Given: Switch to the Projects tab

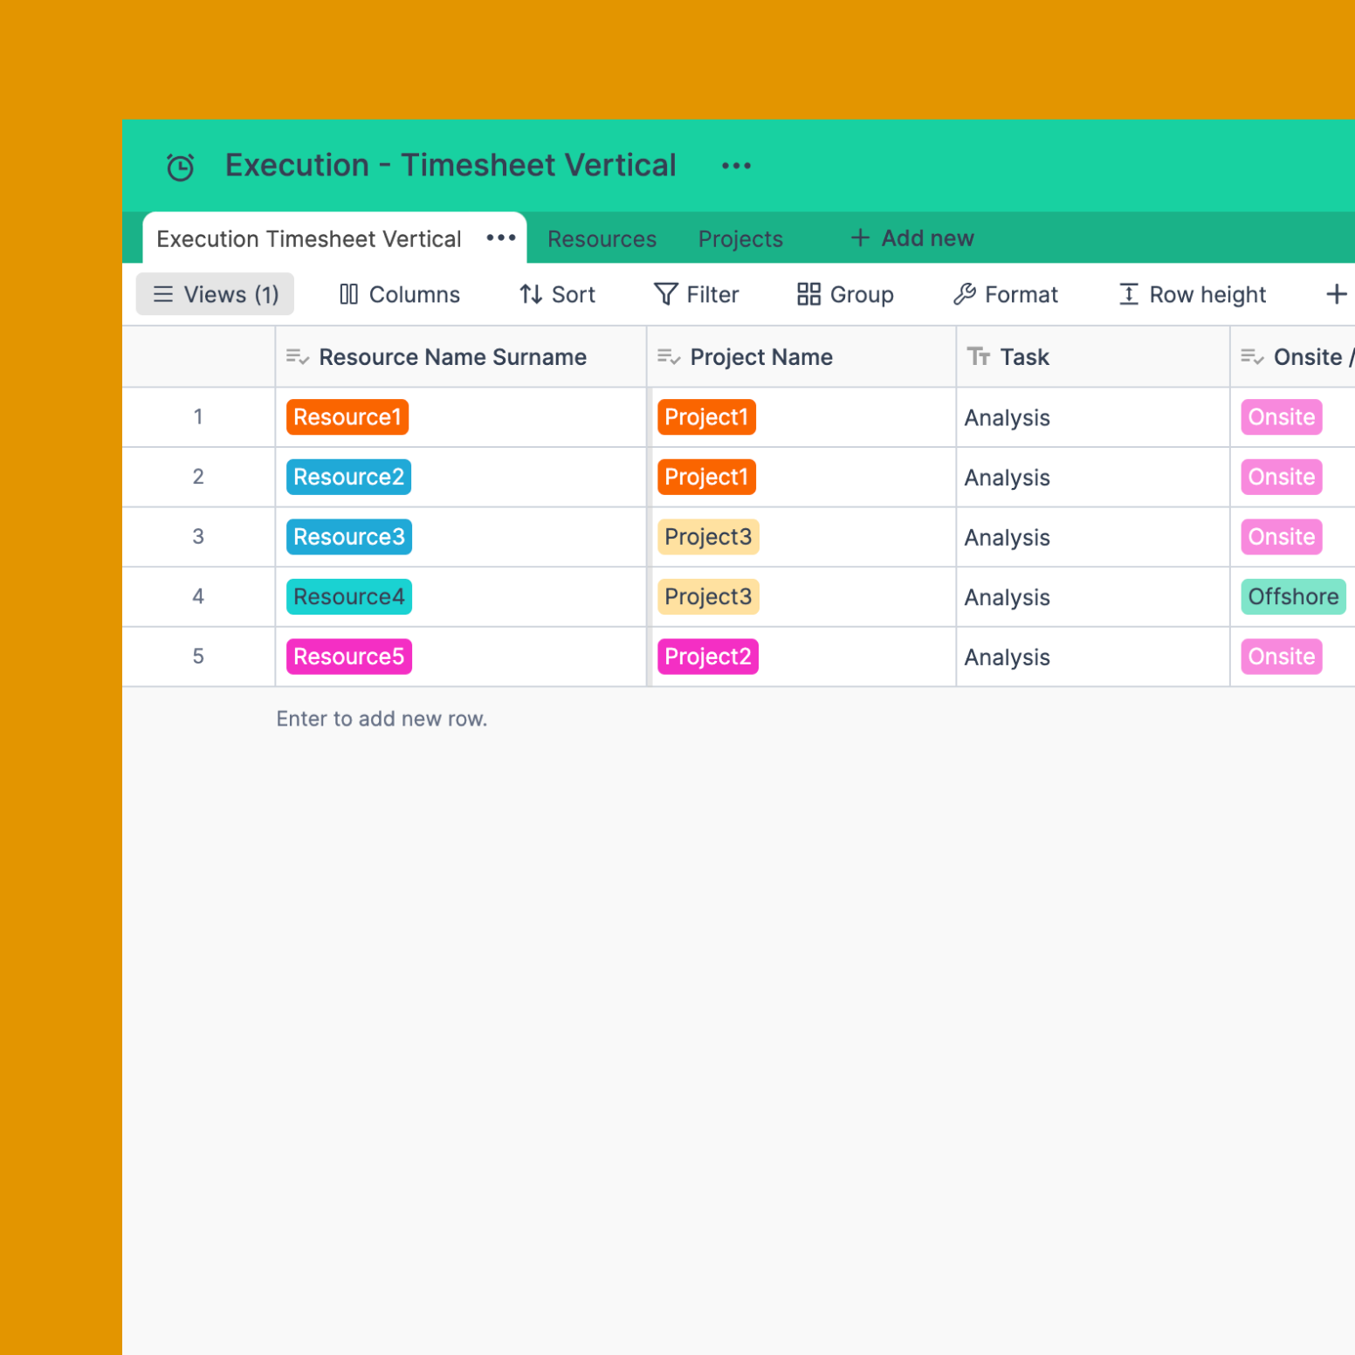Looking at the screenshot, I should pos(740,238).
